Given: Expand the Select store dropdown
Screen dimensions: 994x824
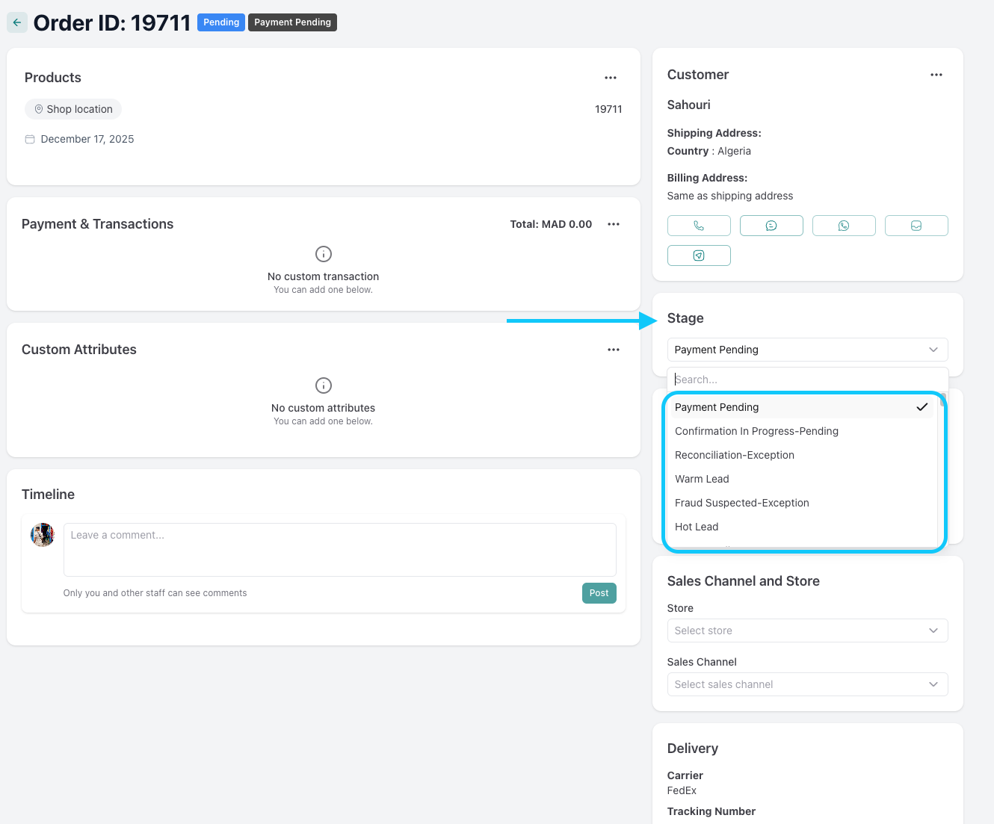Looking at the screenshot, I should (807, 631).
